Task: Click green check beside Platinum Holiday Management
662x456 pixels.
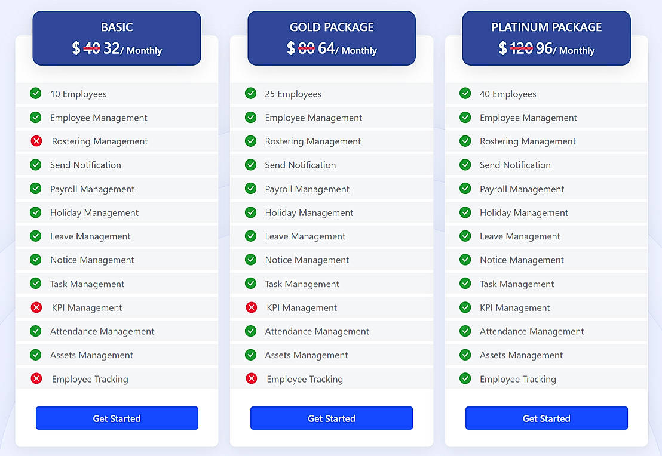Action: [x=465, y=212]
